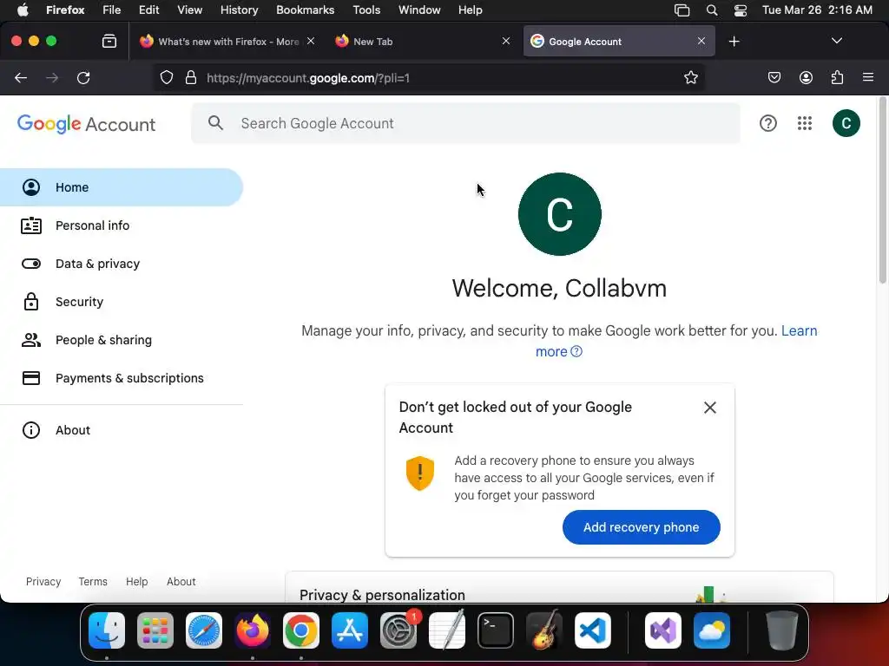Open a new tab with plus button
This screenshot has width=889, height=666.
[734, 42]
